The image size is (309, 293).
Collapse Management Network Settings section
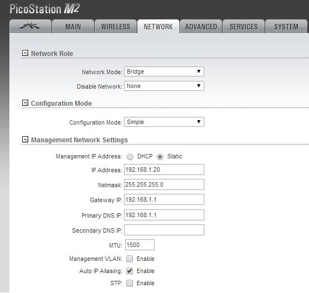tap(25, 140)
